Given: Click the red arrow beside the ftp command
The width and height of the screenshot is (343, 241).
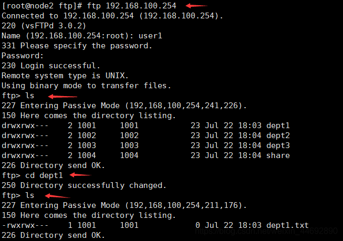Looking at the screenshot, I should tap(196, 6).
